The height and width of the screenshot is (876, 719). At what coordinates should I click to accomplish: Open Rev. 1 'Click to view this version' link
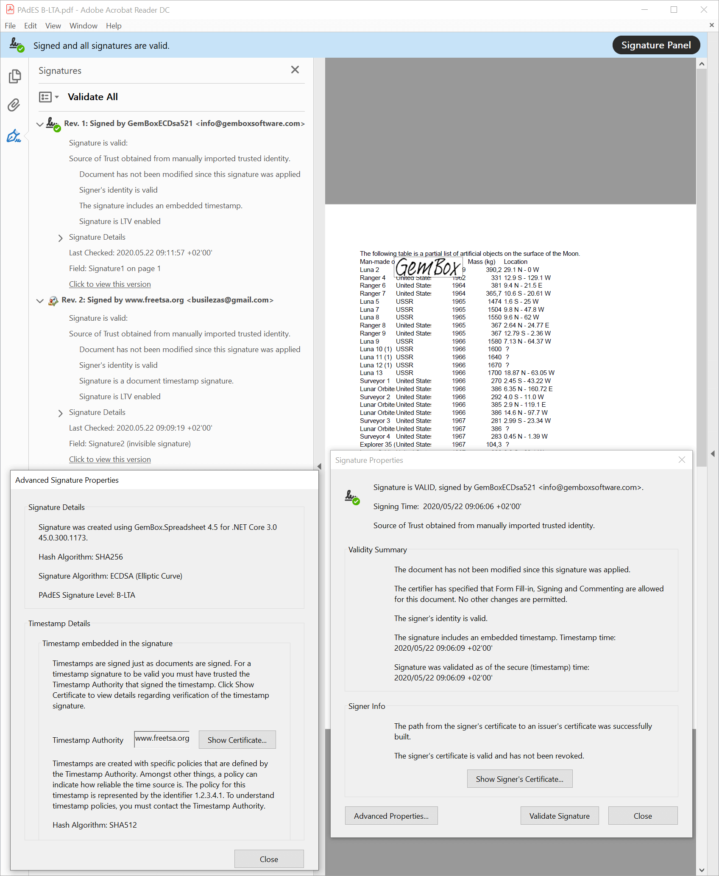(110, 284)
